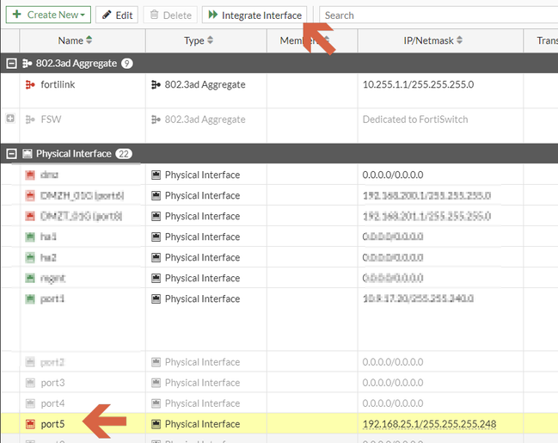The width and height of the screenshot is (558, 443).
Task: Click the green port1 interface icon
Action: [31, 298]
